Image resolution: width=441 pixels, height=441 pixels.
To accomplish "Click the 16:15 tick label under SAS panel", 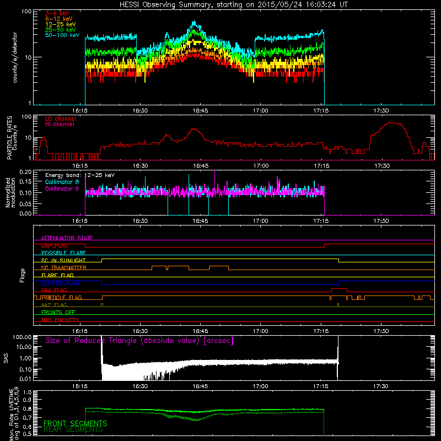I will coord(80,386).
